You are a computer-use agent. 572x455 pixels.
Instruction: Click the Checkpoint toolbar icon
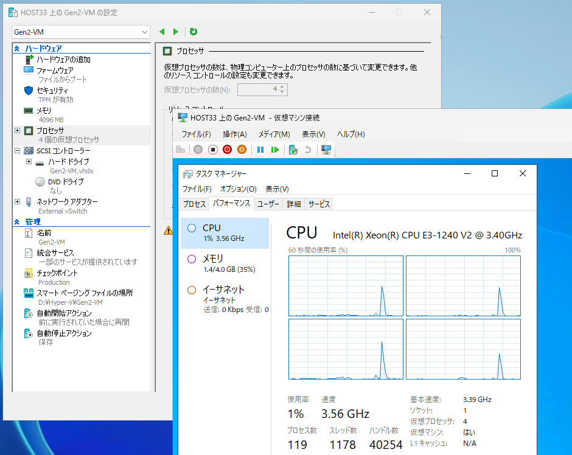coord(293,150)
